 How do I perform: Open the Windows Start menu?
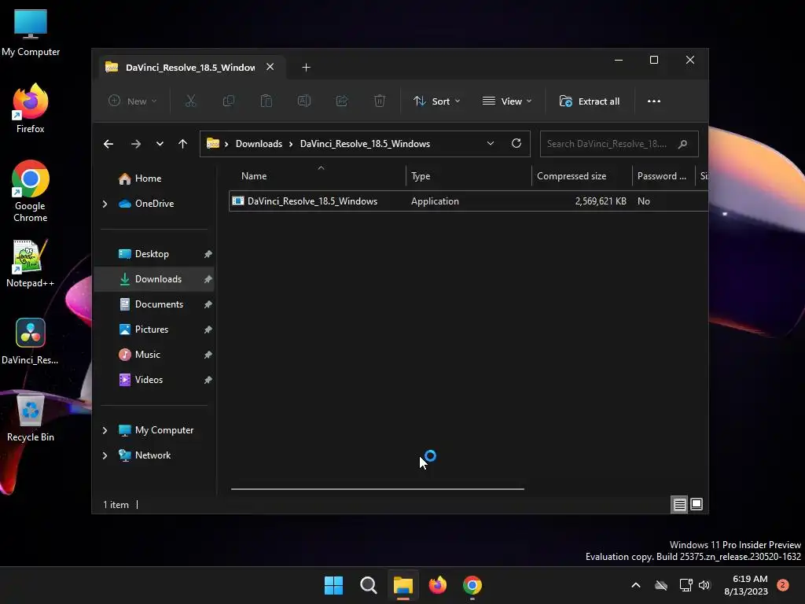coord(333,585)
